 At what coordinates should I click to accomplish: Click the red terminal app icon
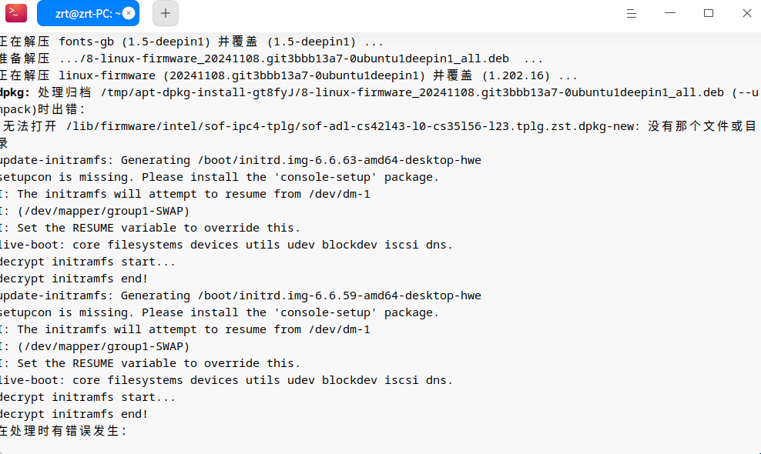coord(16,13)
